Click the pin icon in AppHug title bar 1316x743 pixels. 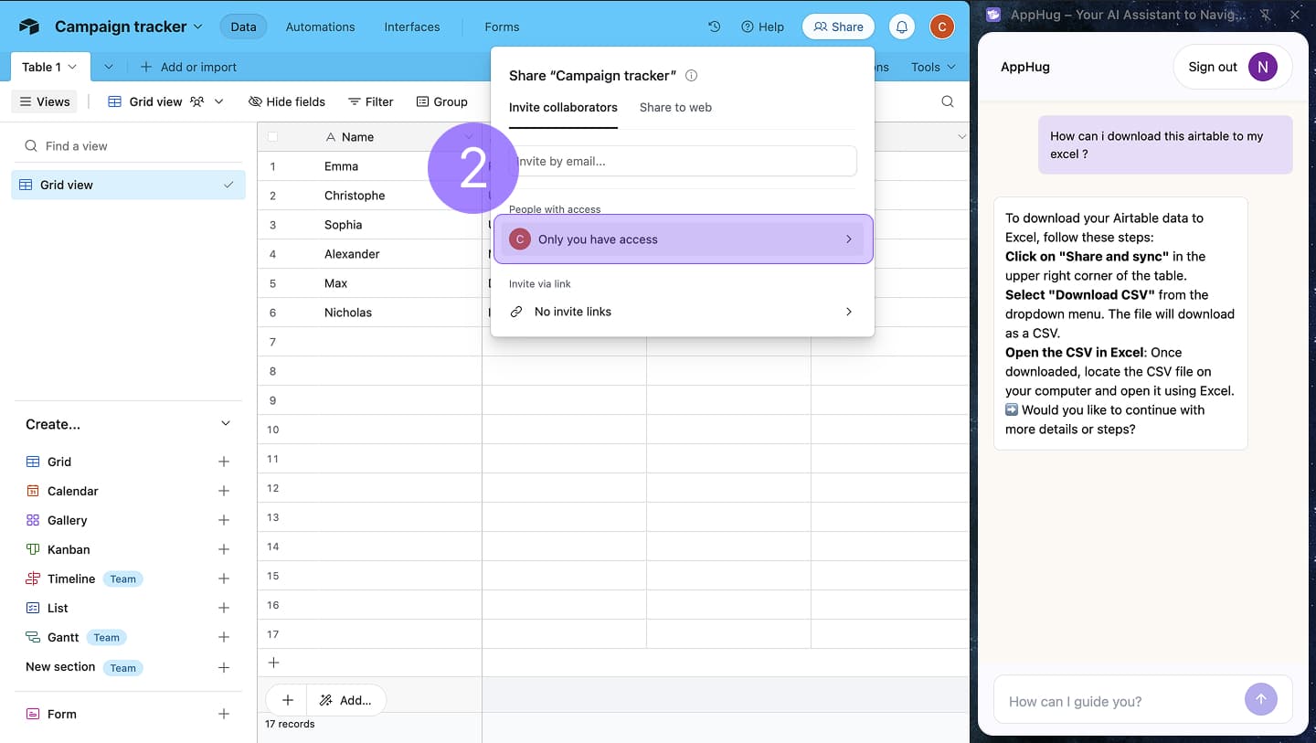tap(1265, 15)
